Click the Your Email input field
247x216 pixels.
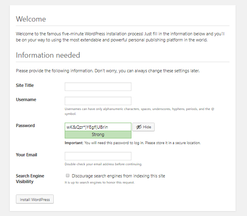pos(98,156)
